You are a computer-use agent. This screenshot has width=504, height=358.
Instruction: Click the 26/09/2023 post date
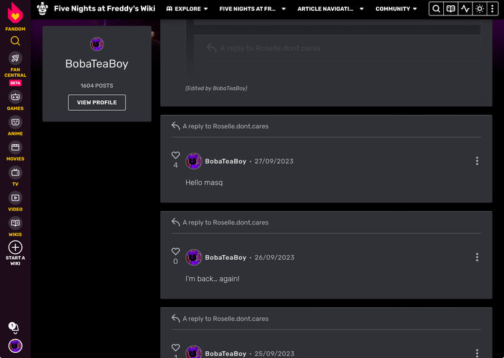click(x=274, y=257)
